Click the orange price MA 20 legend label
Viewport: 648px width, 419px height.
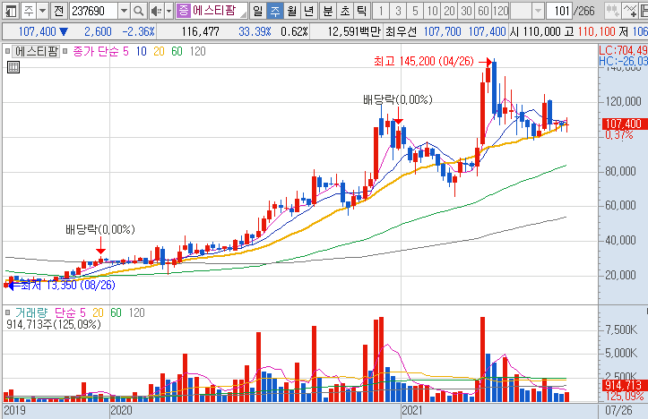pyautogui.click(x=160, y=52)
